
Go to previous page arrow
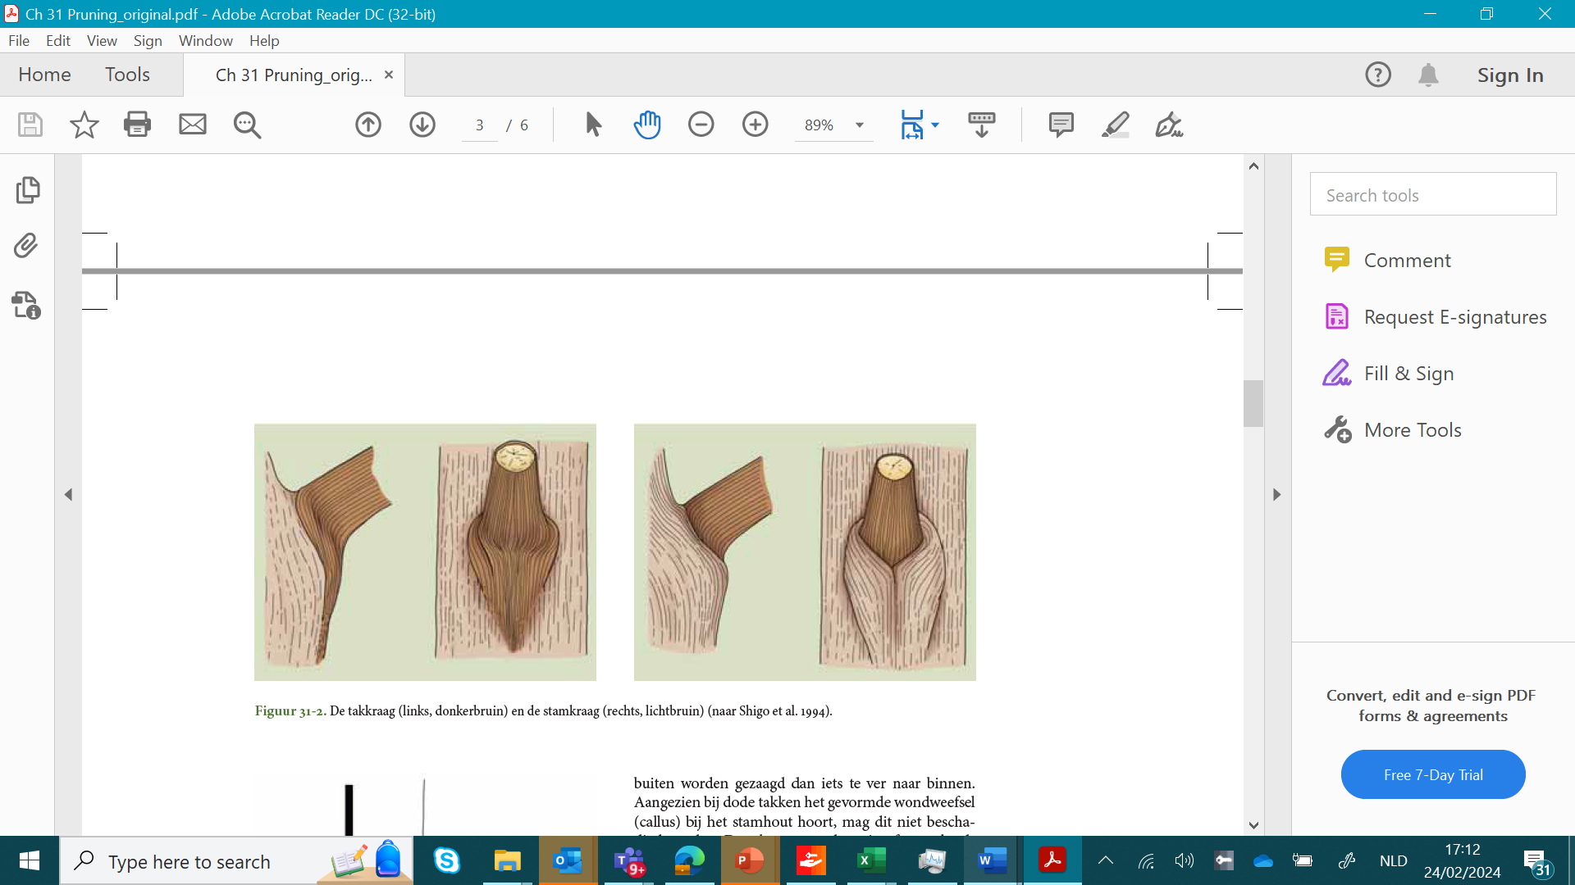point(368,125)
